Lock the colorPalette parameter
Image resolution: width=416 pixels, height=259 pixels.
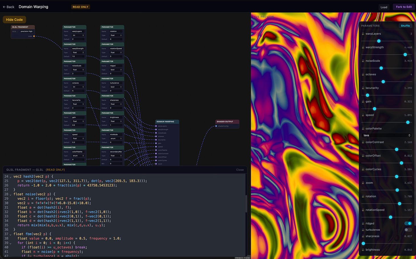coord(363,129)
